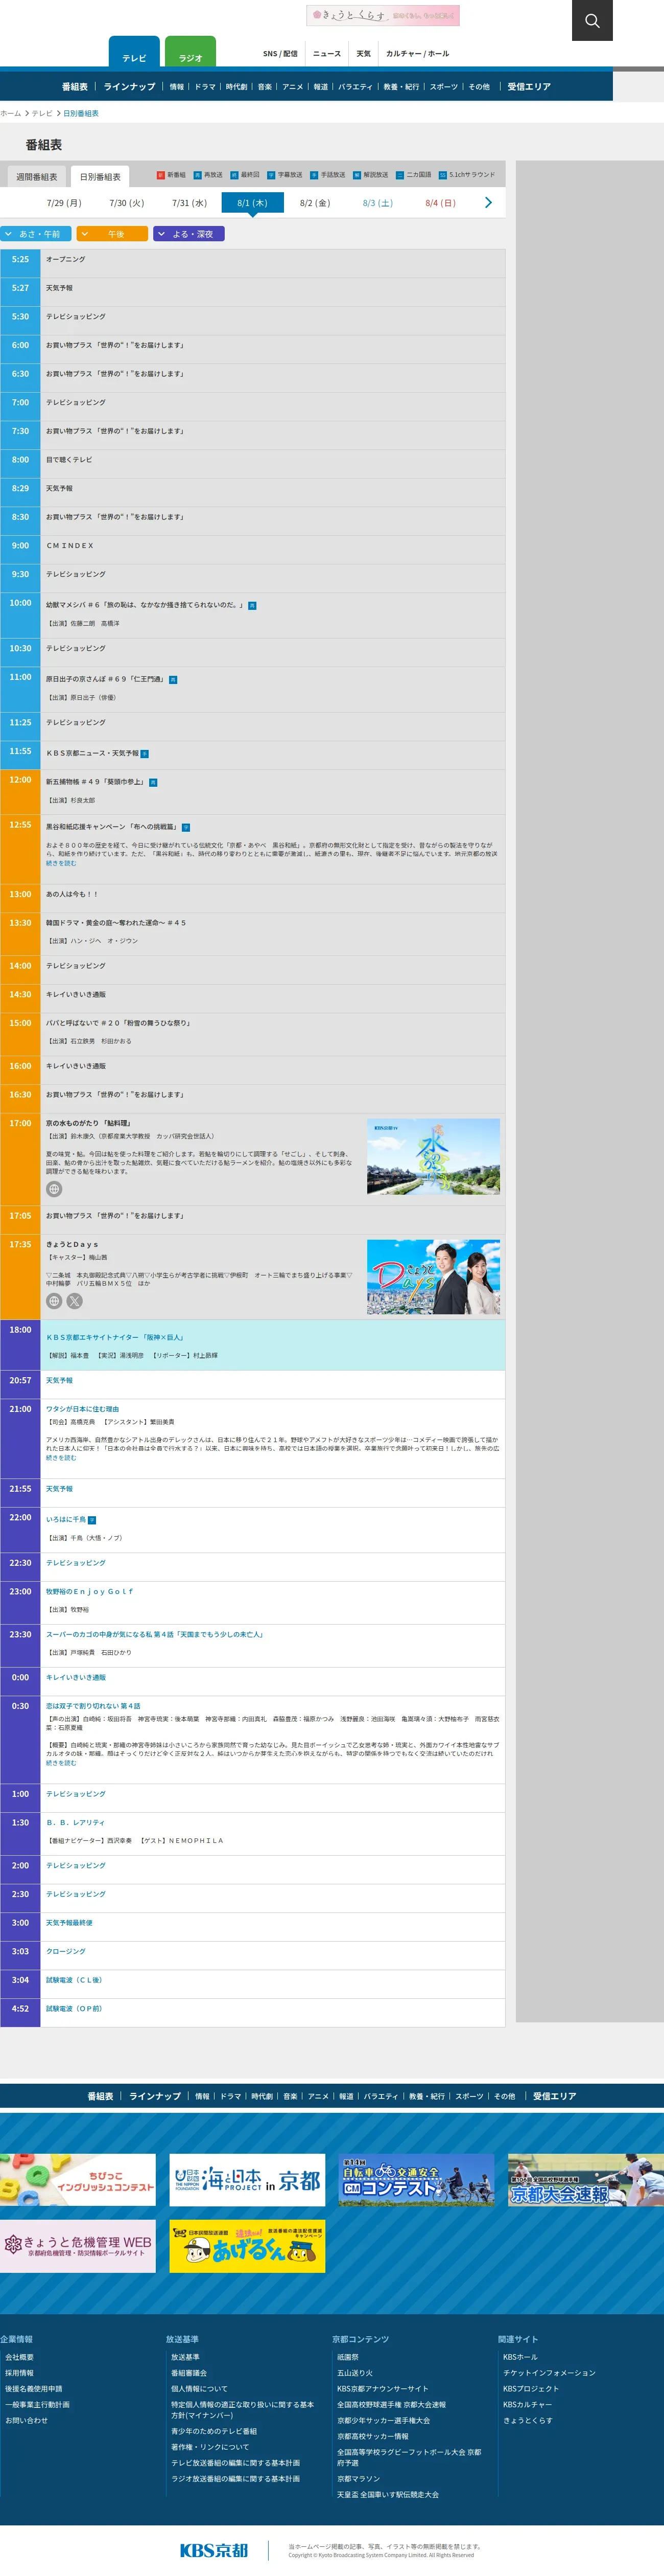Click the KBS京都 footer logo
Viewport: 664px width, 2576px height.
pos(214,2549)
